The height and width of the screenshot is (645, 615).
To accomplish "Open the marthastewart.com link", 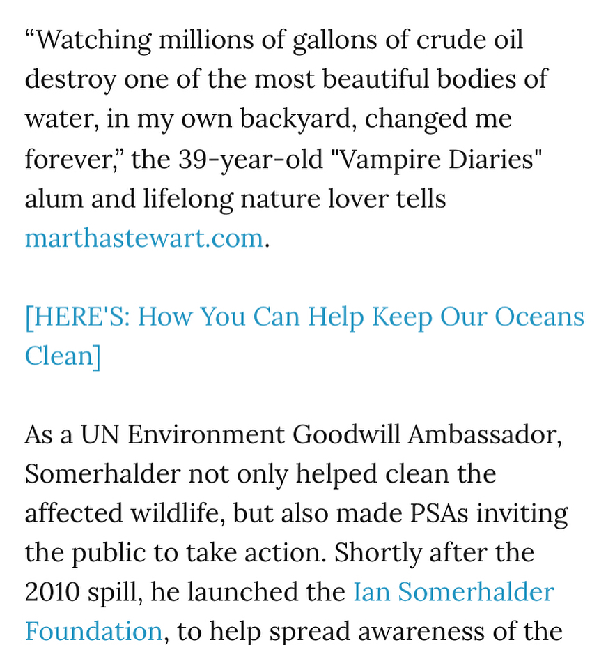I will tap(143, 238).
